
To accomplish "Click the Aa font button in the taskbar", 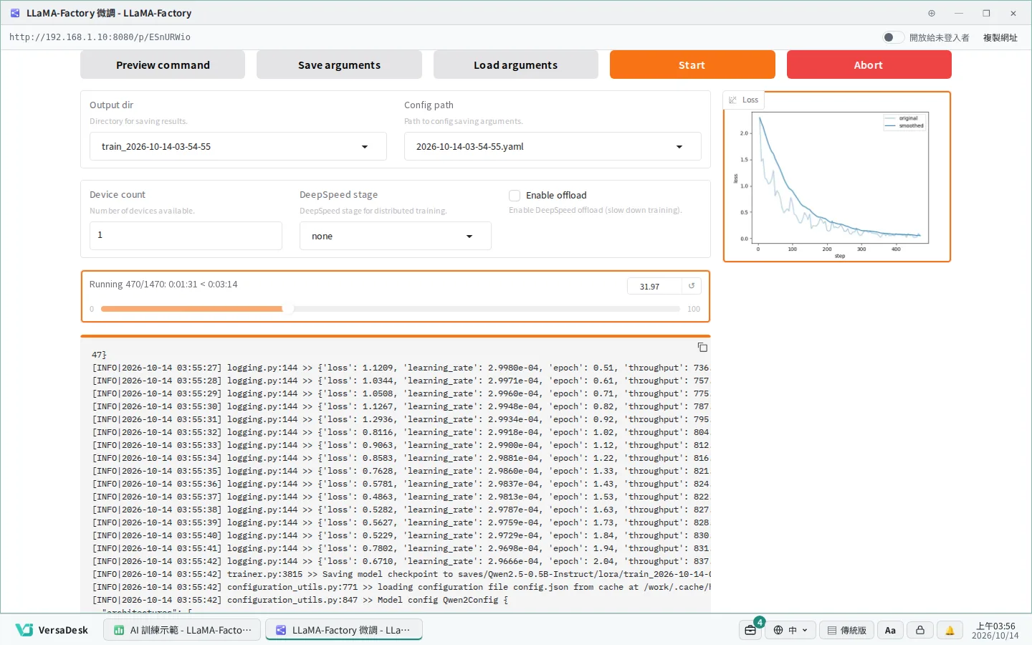I will click(x=890, y=630).
